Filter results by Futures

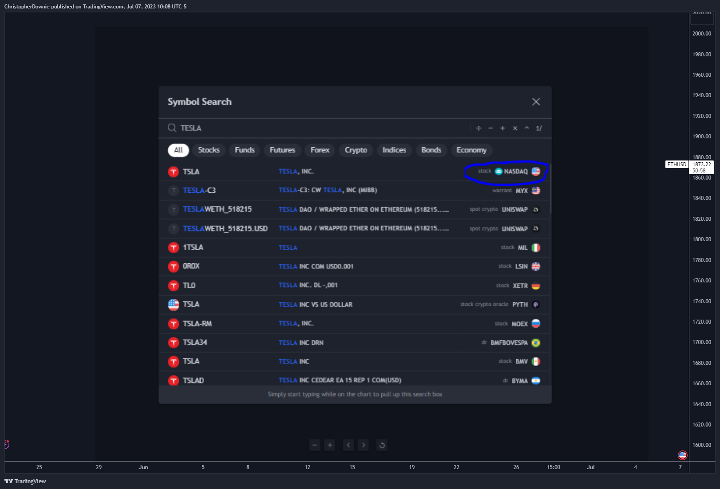point(282,150)
